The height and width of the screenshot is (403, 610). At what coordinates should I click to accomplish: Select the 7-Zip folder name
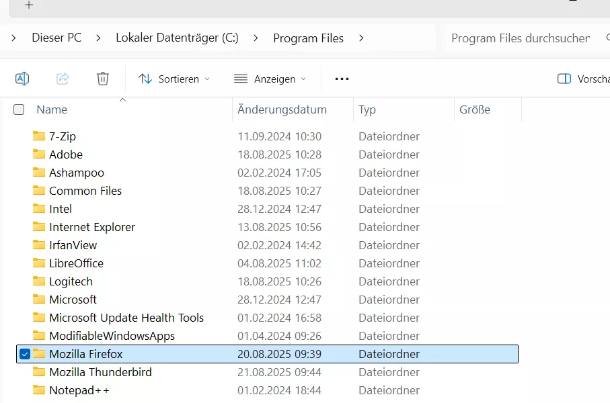coord(63,136)
